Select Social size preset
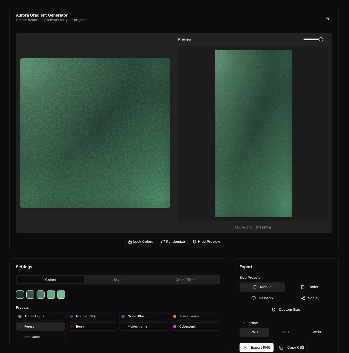Viewport: 349px width, 353px height. (310, 298)
